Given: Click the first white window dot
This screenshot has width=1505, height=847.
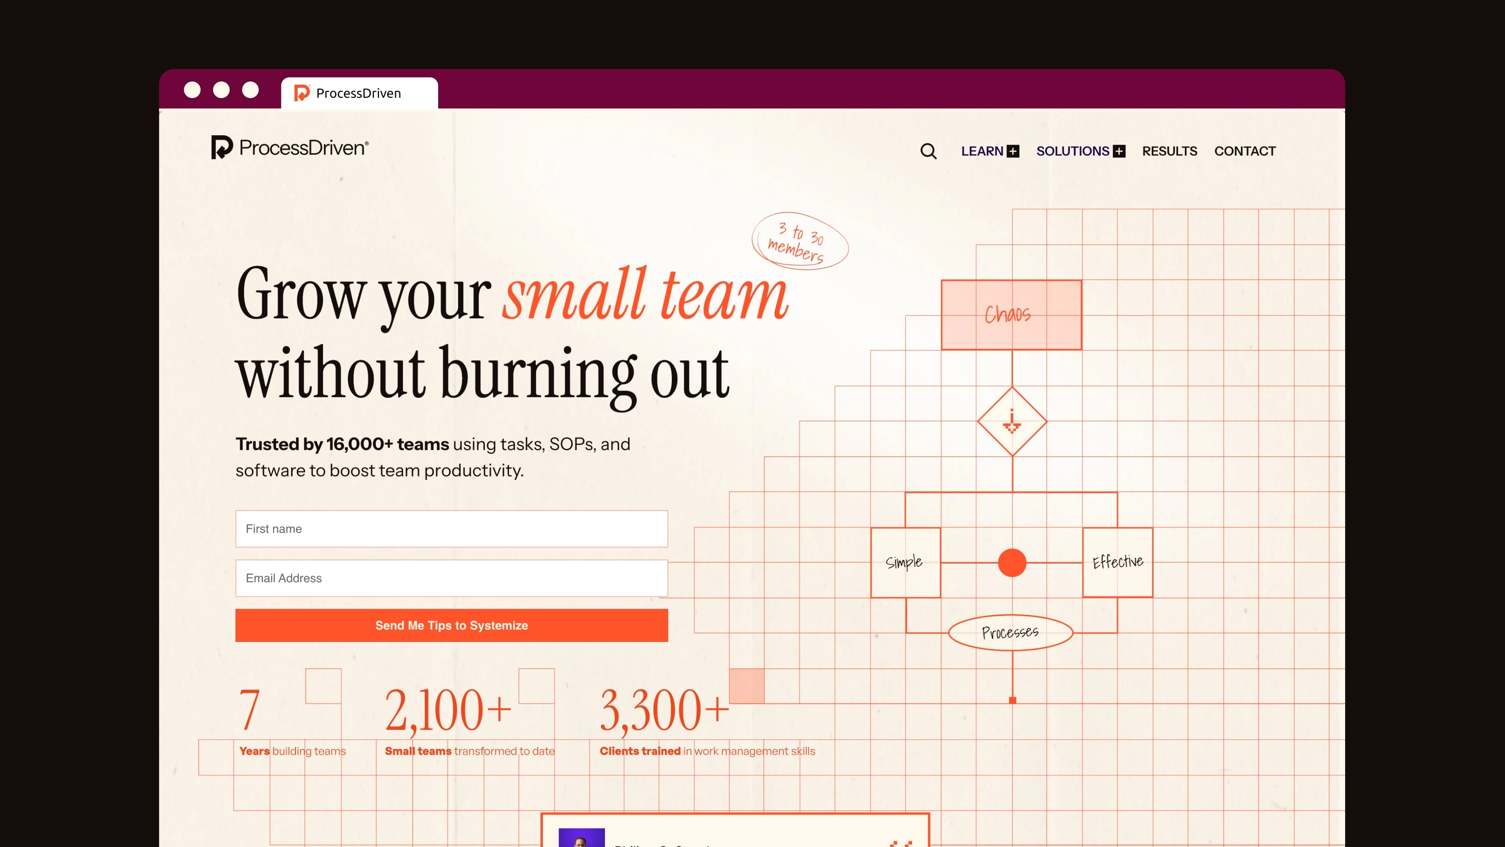Looking at the screenshot, I should [192, 89].
